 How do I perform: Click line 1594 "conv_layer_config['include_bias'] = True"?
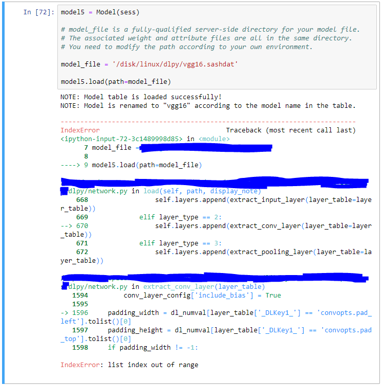(x=177, y=295)
